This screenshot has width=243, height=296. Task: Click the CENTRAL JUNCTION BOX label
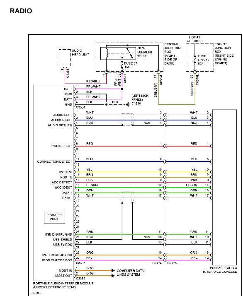coord(172,54)
